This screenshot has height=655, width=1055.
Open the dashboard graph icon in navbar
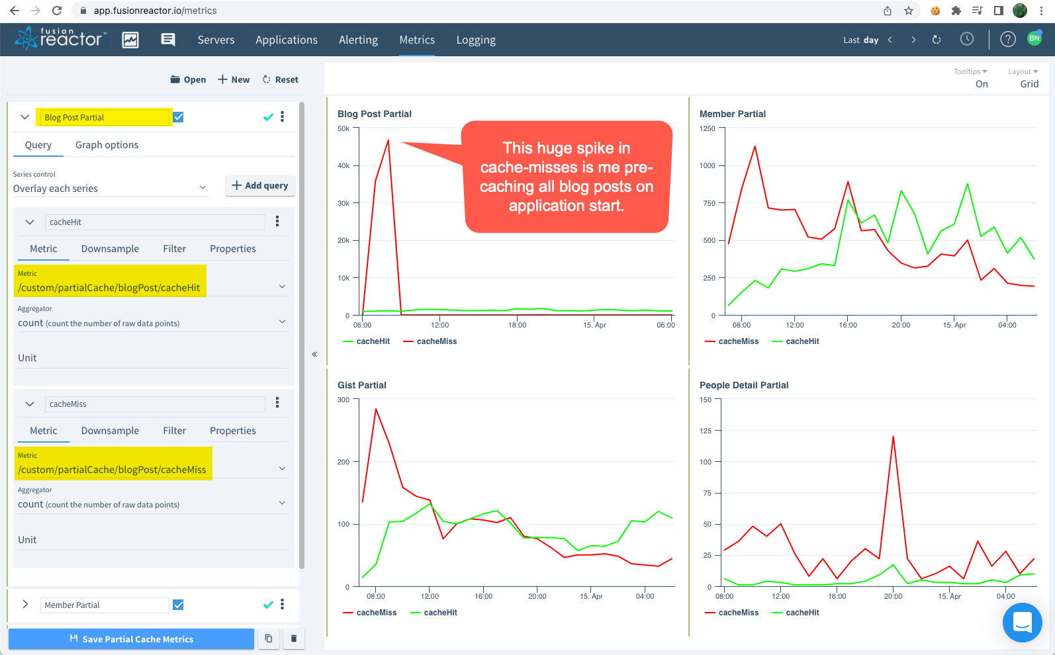coord(130,40)
